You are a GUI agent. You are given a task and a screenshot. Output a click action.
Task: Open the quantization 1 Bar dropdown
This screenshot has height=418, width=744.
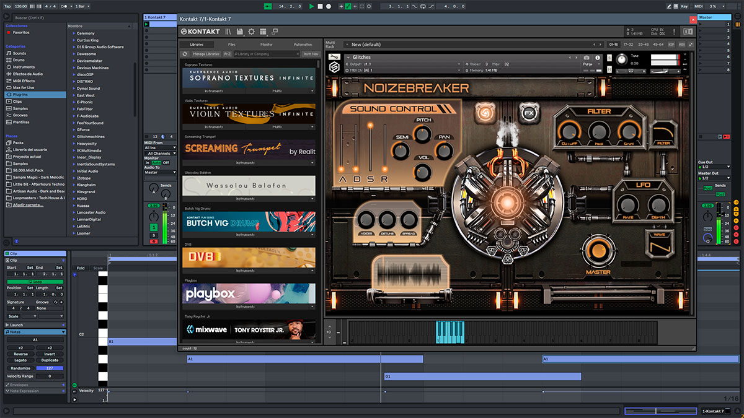(x=82, y=6)
